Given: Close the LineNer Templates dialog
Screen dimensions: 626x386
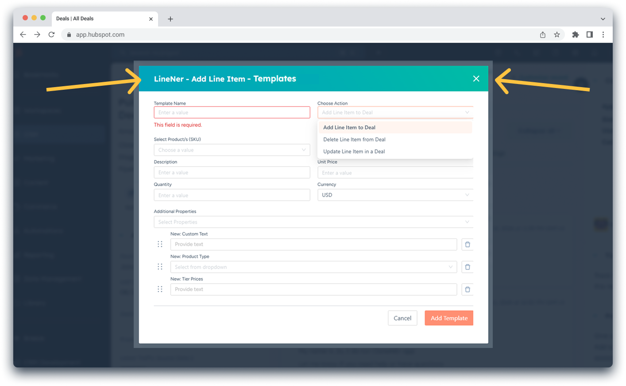Looking at the screenshot, I should pyautogui.click(x=476, y=79).
